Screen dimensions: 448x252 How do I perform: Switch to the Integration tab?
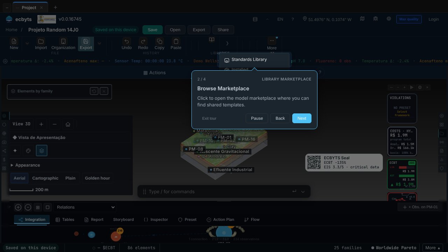pos(32,219)
